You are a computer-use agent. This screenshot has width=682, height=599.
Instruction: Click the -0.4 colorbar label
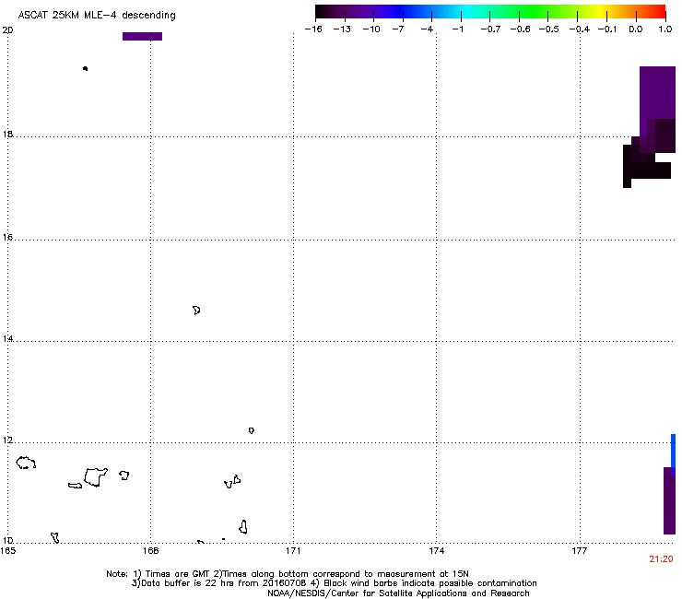580,29
